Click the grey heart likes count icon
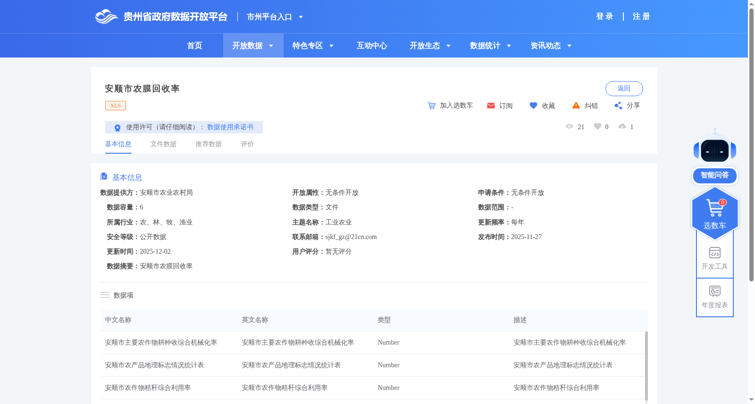This screenshot has height=404, width=755. tap(597, 126)
